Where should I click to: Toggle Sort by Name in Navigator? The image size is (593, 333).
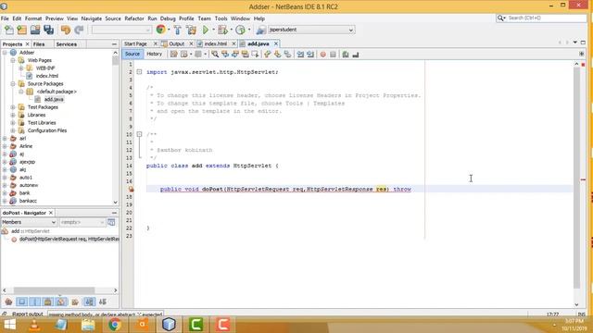click(x=90, y=302)
